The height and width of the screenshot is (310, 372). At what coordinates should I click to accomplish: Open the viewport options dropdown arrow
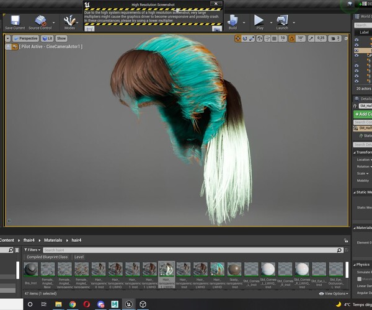[8, 38]
